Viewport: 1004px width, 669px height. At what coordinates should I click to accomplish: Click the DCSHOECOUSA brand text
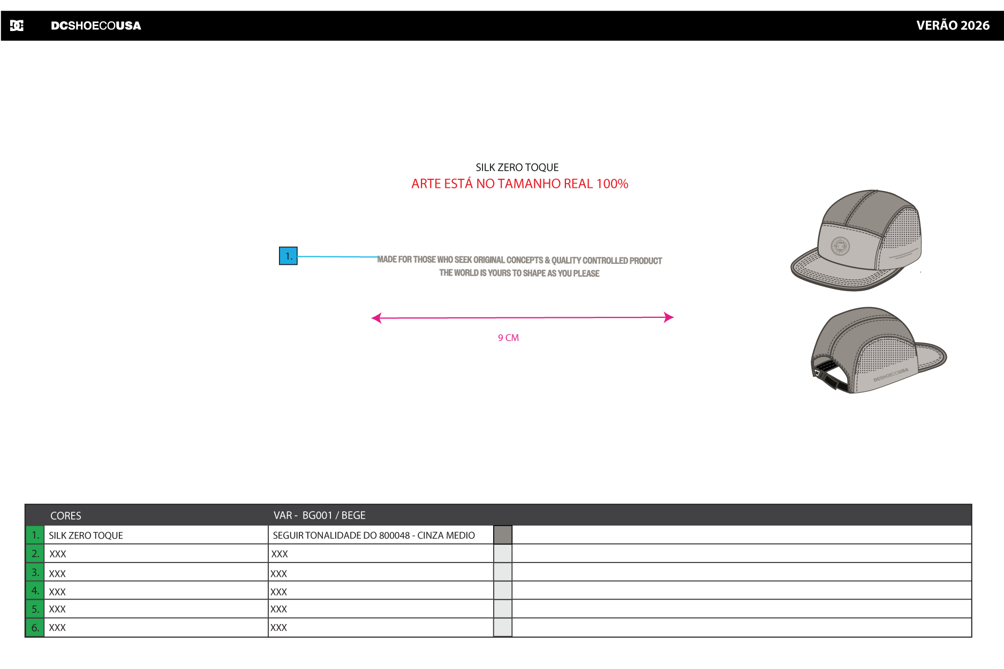point(96,26)
